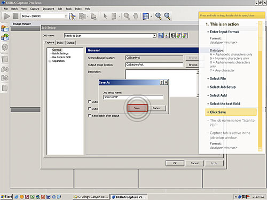Open the Job name dropdown showing Ready to Scan

coord(154,36)
